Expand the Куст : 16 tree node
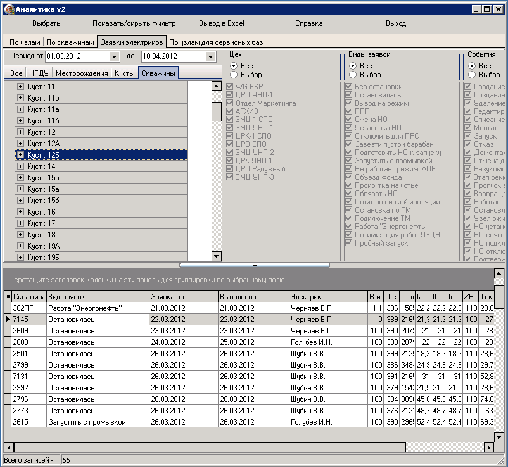The image size is (508, 467). [x=20, y=211]
